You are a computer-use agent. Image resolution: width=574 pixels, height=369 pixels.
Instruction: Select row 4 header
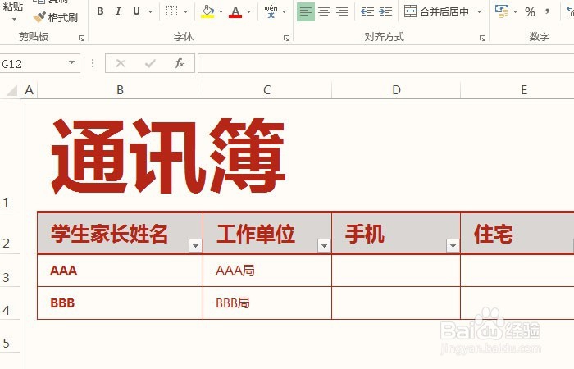10,303
